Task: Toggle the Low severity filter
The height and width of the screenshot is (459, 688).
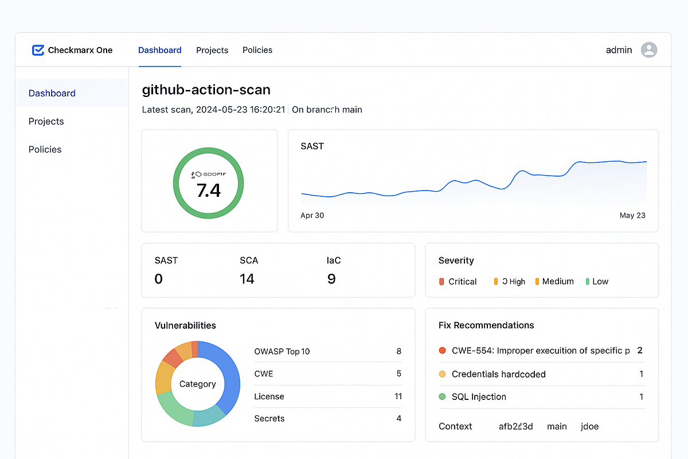Action: pos(597,281)
